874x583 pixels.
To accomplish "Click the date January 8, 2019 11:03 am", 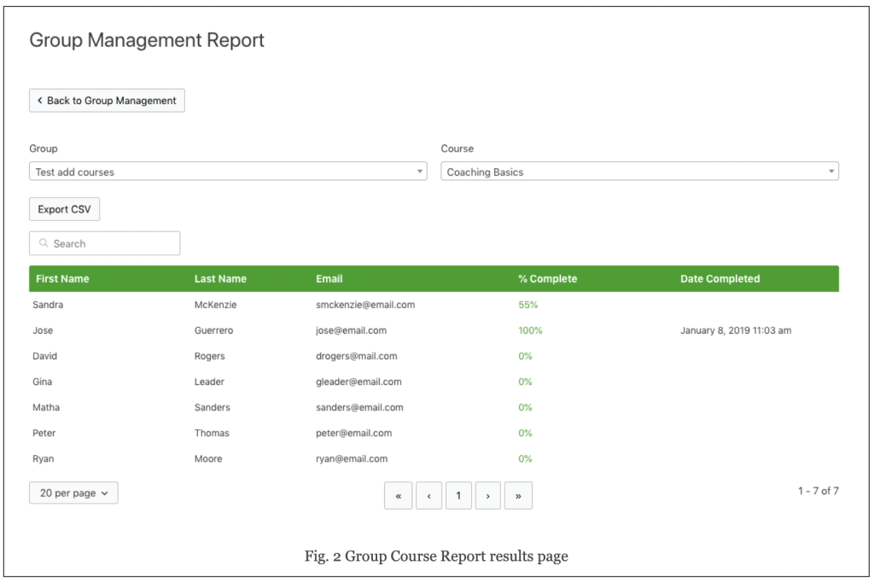I will point(736,330).
